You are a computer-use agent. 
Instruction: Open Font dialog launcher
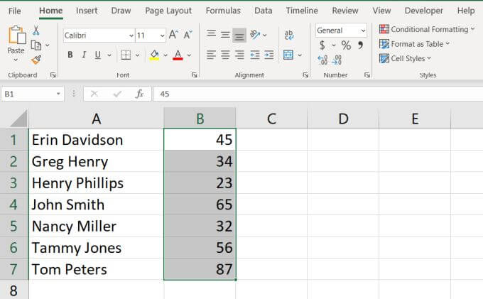195,75
